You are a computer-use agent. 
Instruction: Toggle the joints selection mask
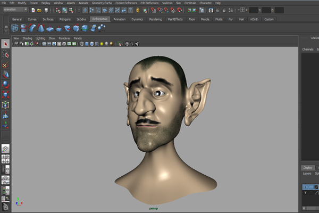[92, 10]
